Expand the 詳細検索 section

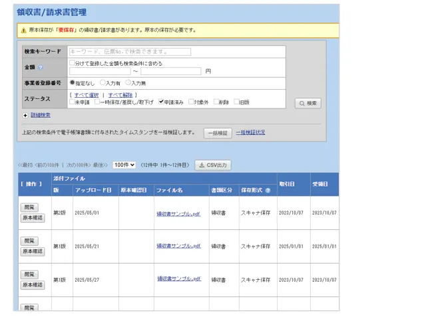point(40,115)
